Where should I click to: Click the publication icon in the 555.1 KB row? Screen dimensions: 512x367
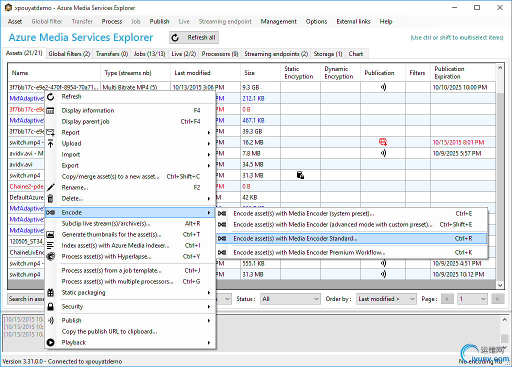click(383, 263)
